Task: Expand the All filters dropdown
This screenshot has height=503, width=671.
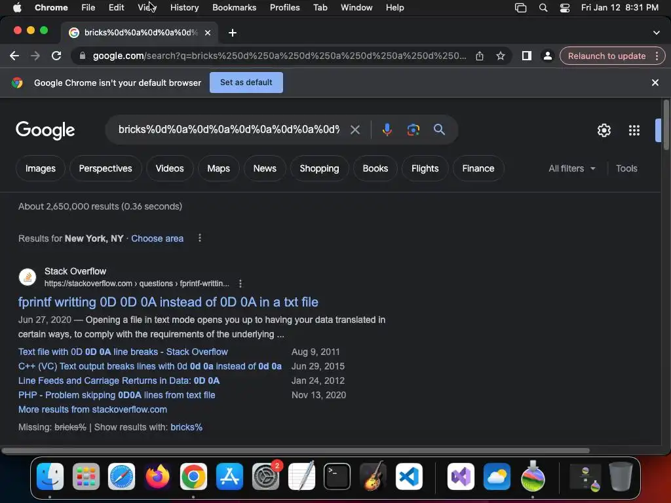Action: [x=572, y=168]
